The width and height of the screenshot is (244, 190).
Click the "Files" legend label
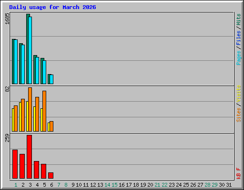click(238, 38)
